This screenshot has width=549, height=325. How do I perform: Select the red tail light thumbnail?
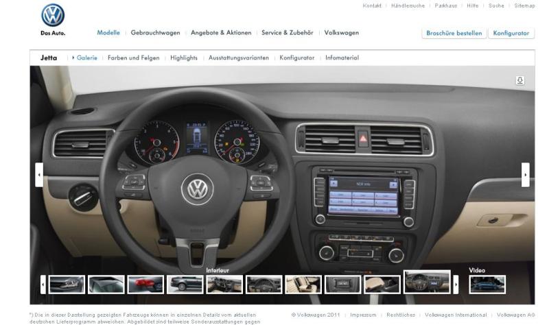click(145, 285)
